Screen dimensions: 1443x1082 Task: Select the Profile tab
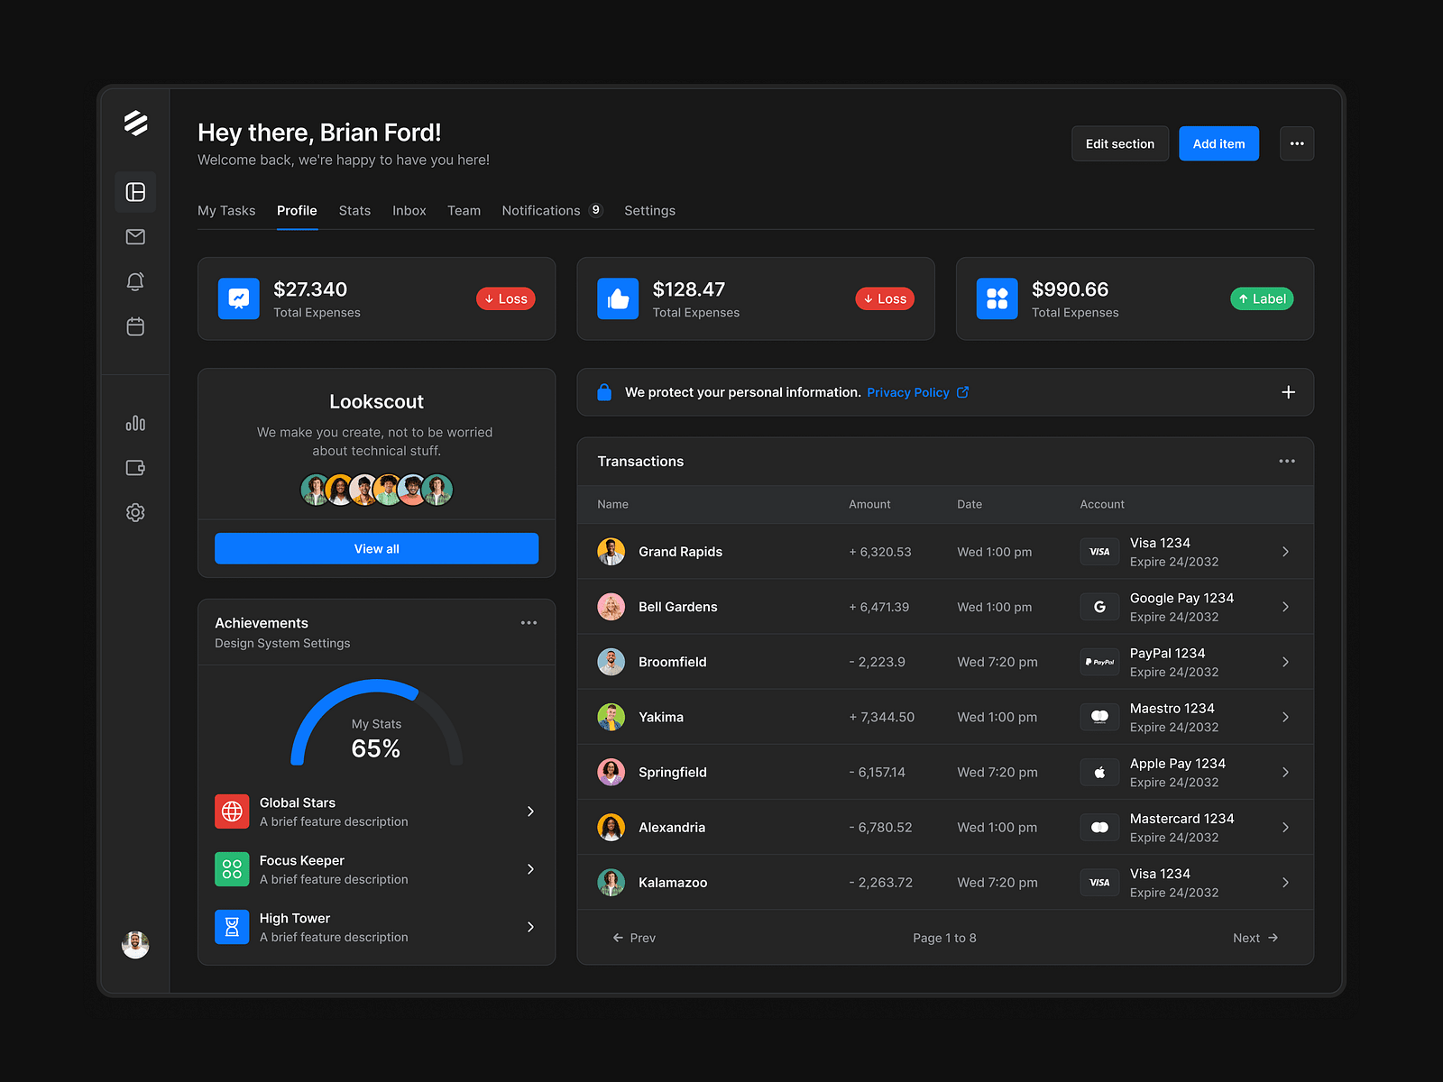297,210
